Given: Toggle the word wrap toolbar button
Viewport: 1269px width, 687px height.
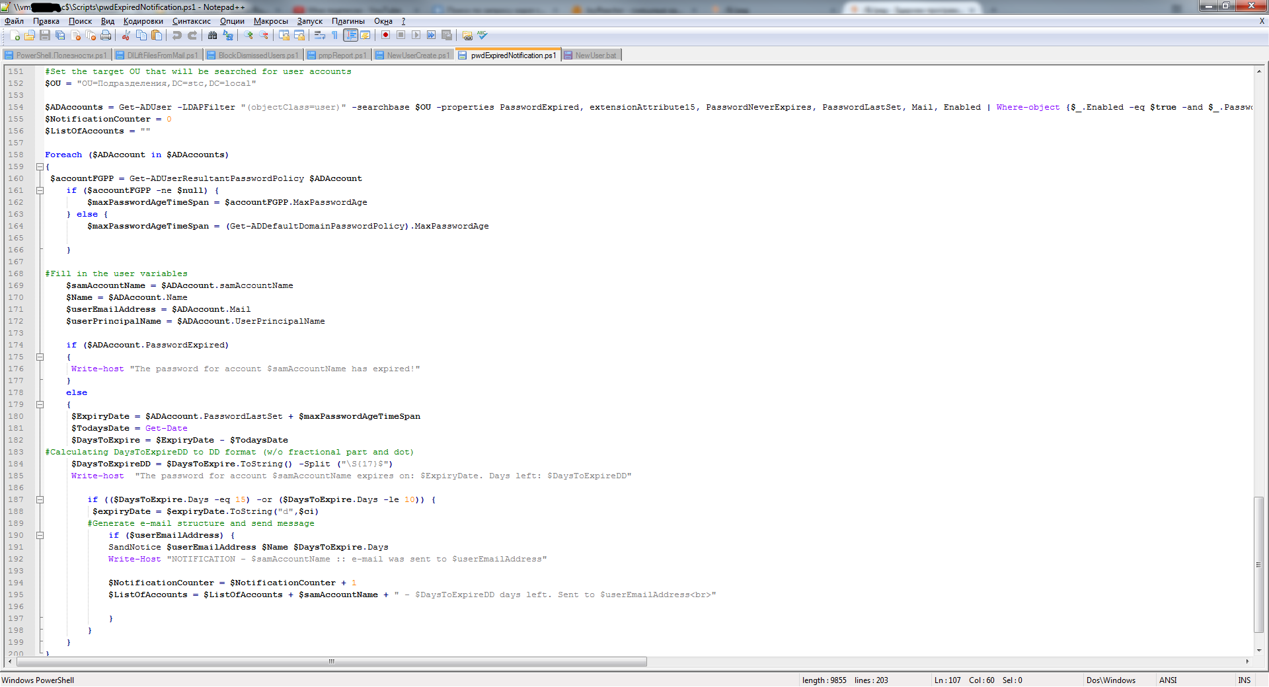Looking at the screenshot, I should (320, 36).
